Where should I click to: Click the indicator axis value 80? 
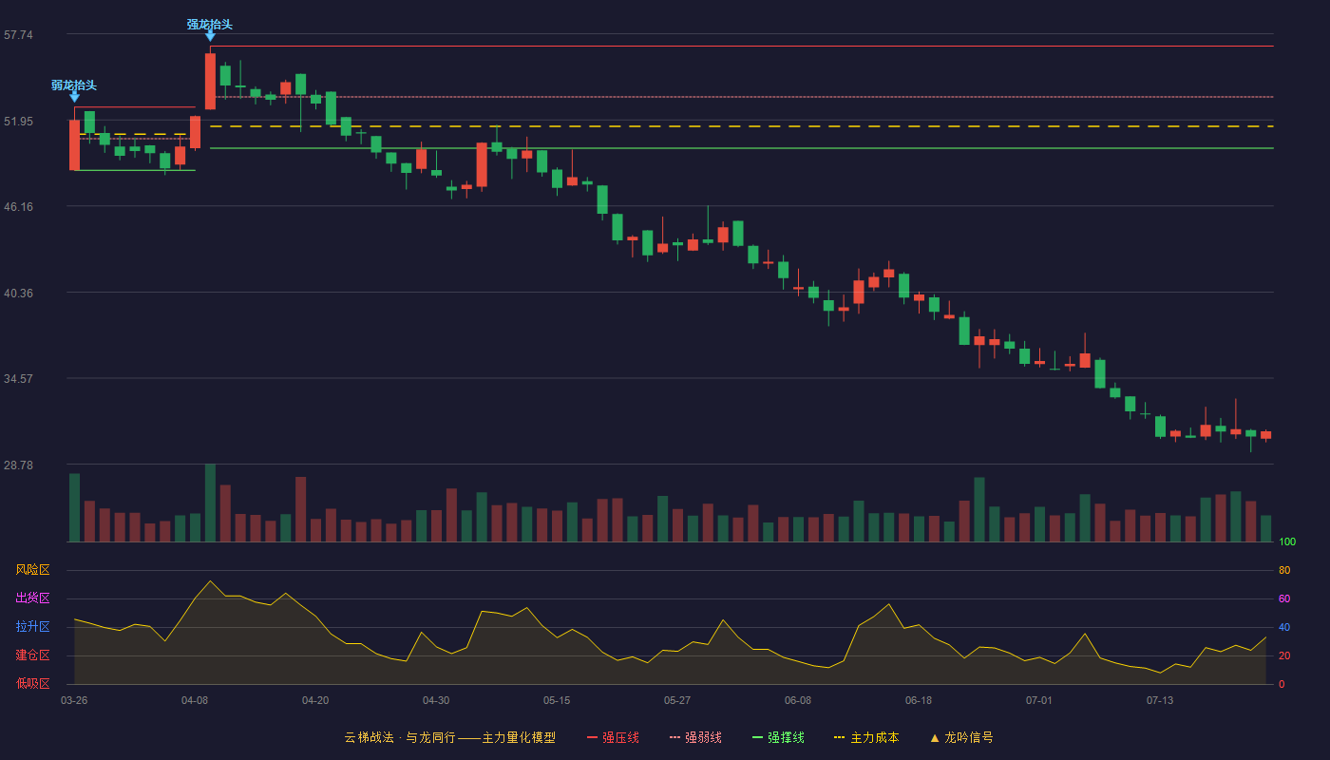(1284, 570)
